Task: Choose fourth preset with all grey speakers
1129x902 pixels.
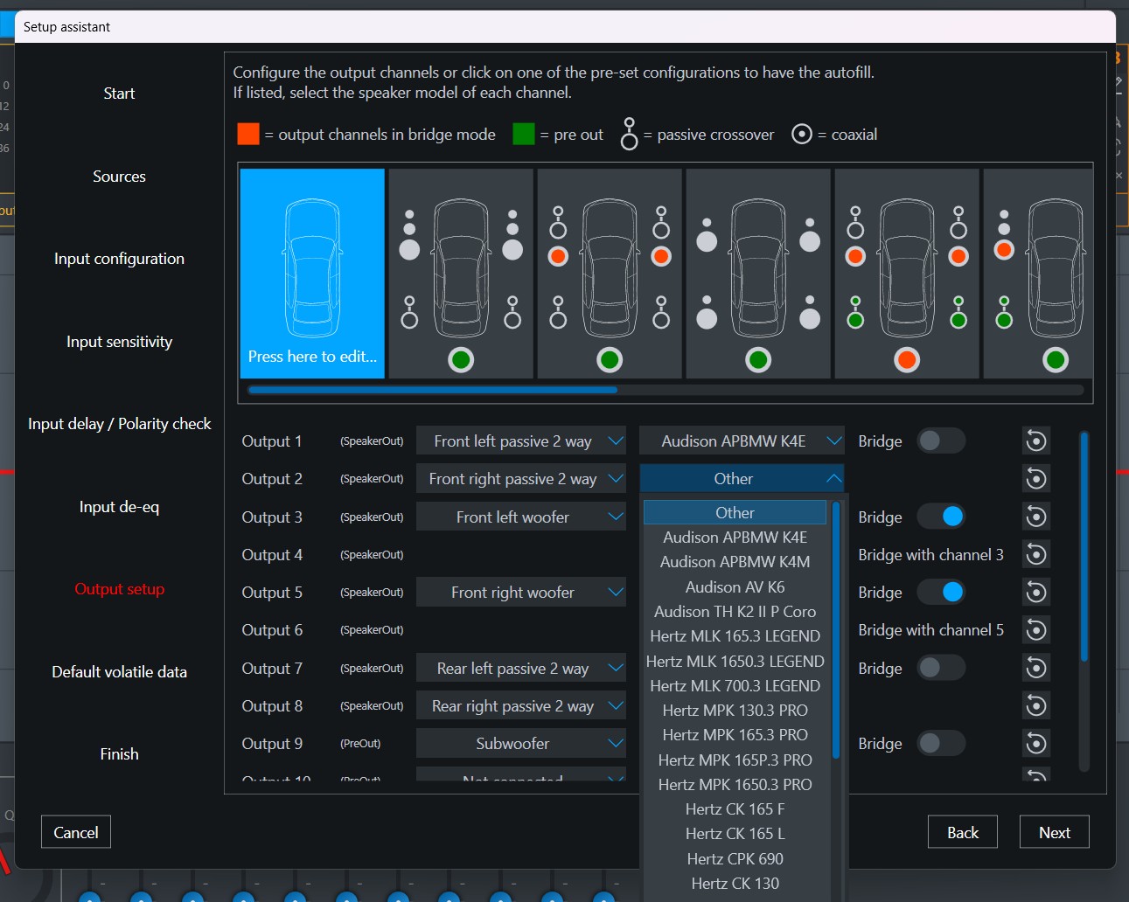Action: point(758,274)
